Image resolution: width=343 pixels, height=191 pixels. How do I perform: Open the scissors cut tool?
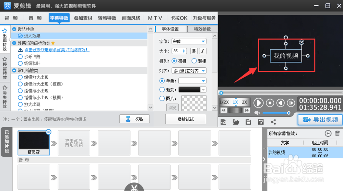[x=134, y=188]
